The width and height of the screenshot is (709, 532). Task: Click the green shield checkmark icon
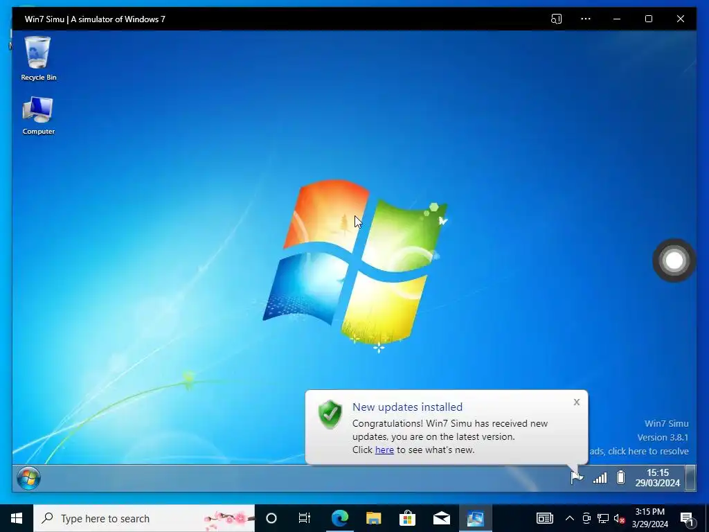(x=330, y=414)
